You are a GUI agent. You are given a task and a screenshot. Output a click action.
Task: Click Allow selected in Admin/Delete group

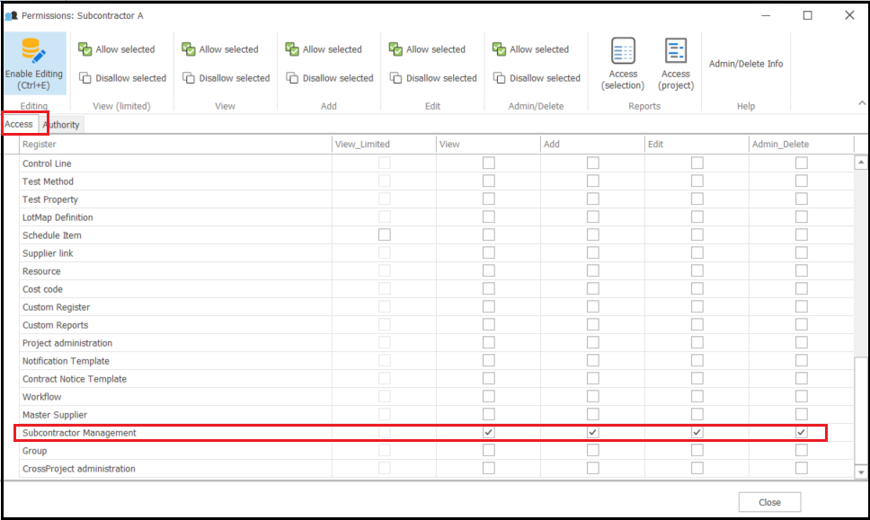tap(531, 49)
